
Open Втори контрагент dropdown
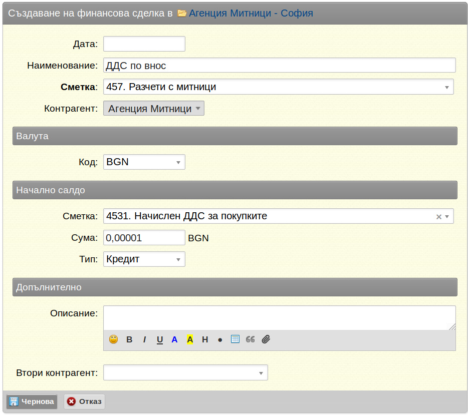(185, 372)
